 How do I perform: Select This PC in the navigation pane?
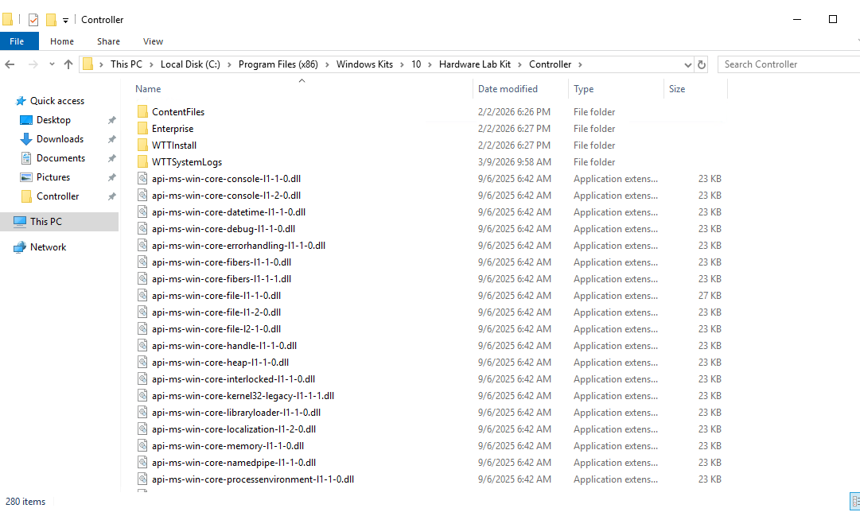click(46, 222)
